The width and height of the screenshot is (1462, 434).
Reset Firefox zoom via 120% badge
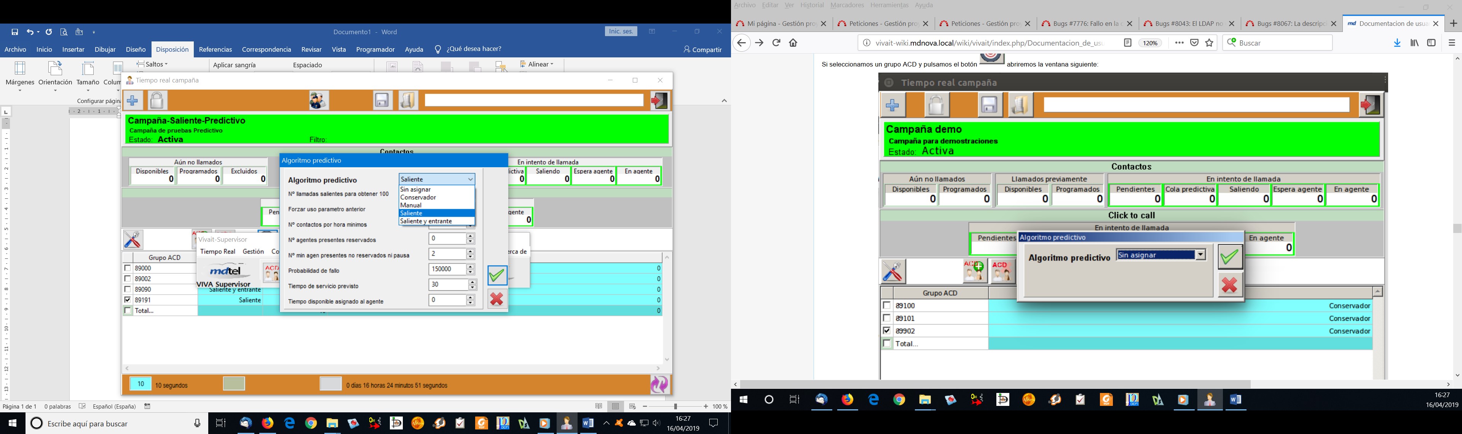1151,43
